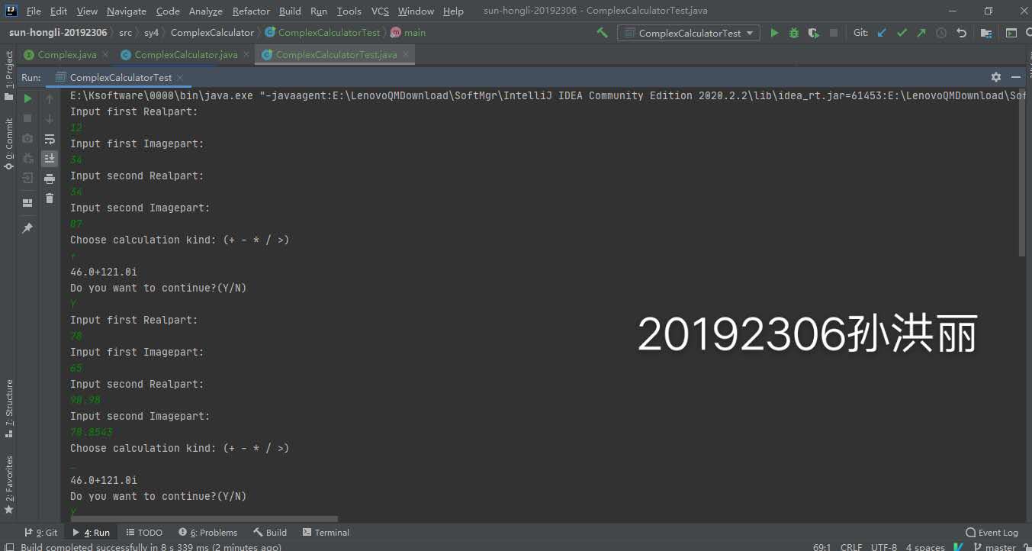Debug ComplexCalculatorTest using the bug icon

click(x=794, y=33)
